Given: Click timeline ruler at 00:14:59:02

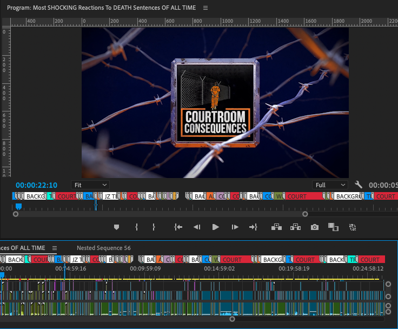Looking at the screenshot, I should tap(220, 268).
